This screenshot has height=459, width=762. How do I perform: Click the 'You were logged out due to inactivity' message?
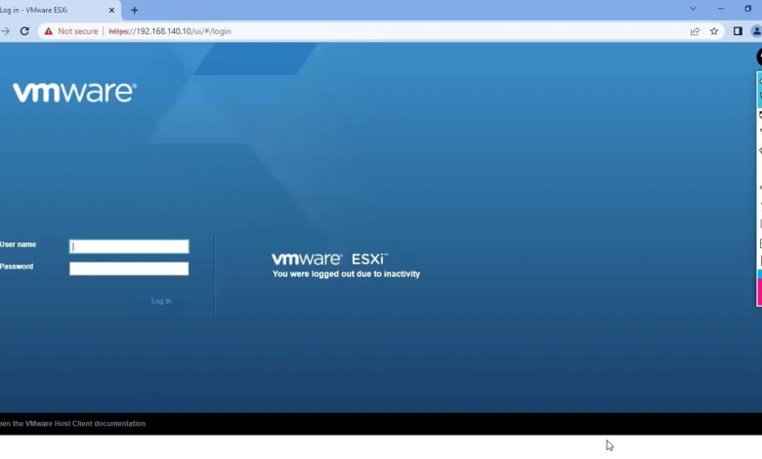(x=346, y=274)
